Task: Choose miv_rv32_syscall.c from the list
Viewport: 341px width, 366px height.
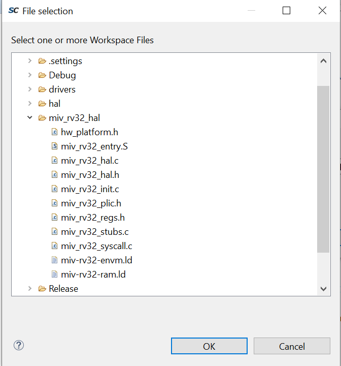Action: [x=96, y=246]
